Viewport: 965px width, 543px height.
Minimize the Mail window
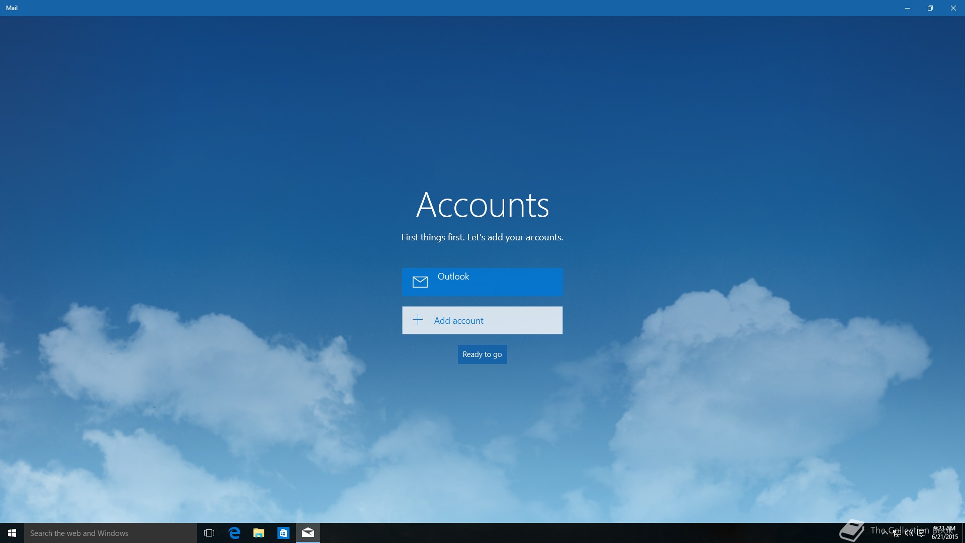point(907,8)
